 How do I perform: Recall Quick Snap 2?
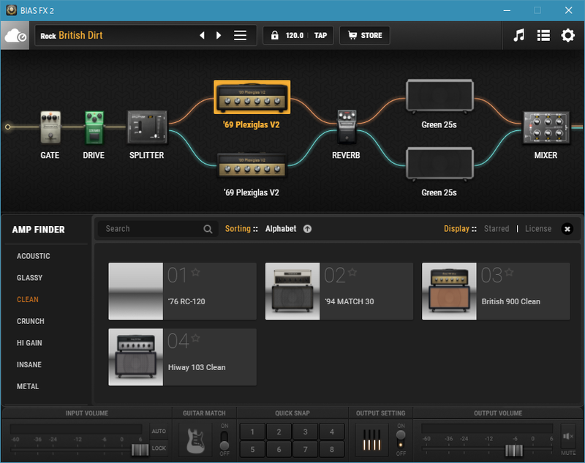click(279, 432)
